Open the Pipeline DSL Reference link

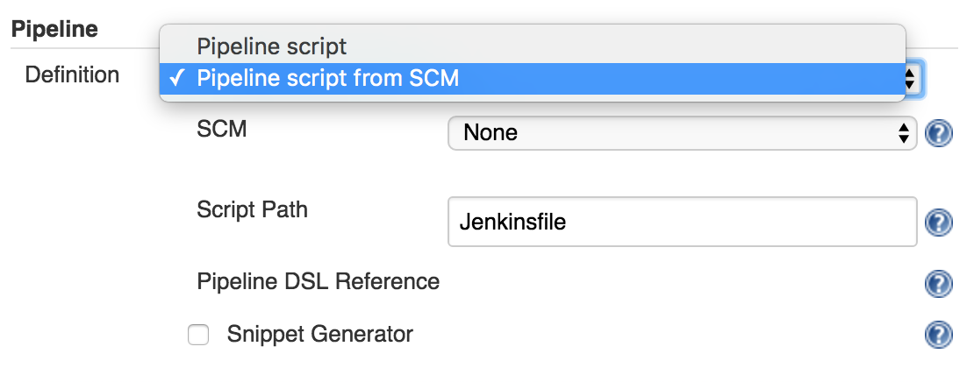(319, 282)
